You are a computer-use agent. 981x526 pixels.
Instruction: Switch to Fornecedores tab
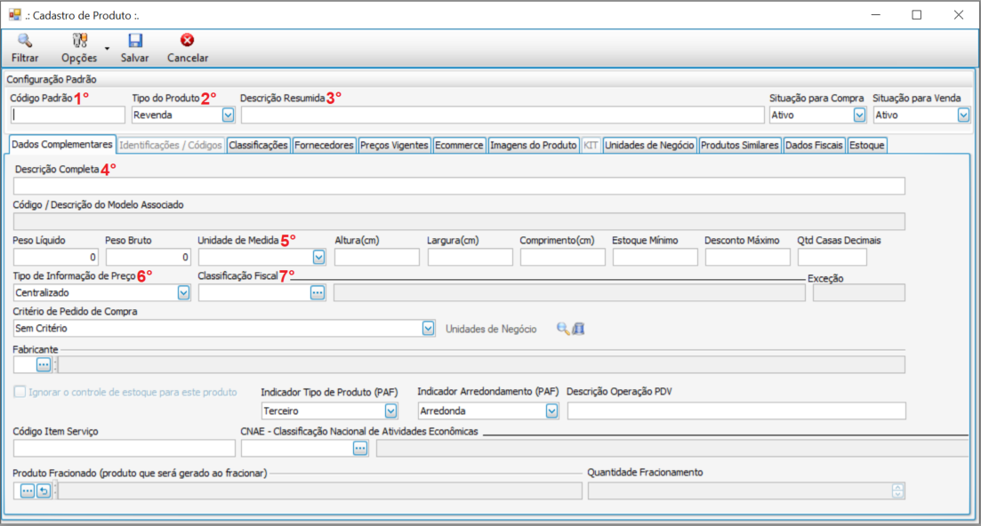pyautogui.click(x=324, y=145)
